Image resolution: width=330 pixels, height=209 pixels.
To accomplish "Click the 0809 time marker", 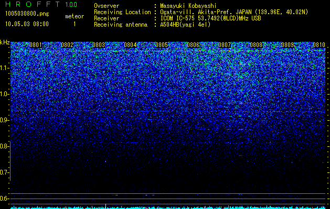I will pos(288,45).
